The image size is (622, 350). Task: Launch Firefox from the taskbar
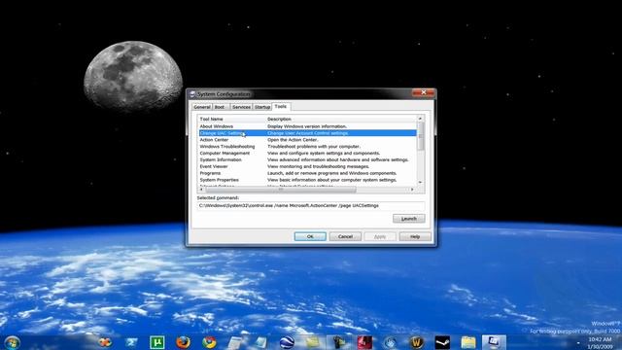183,342
